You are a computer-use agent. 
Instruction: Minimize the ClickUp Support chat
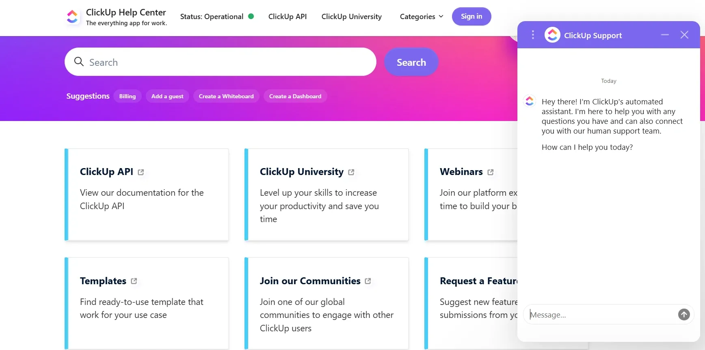[x=664, y=35]
